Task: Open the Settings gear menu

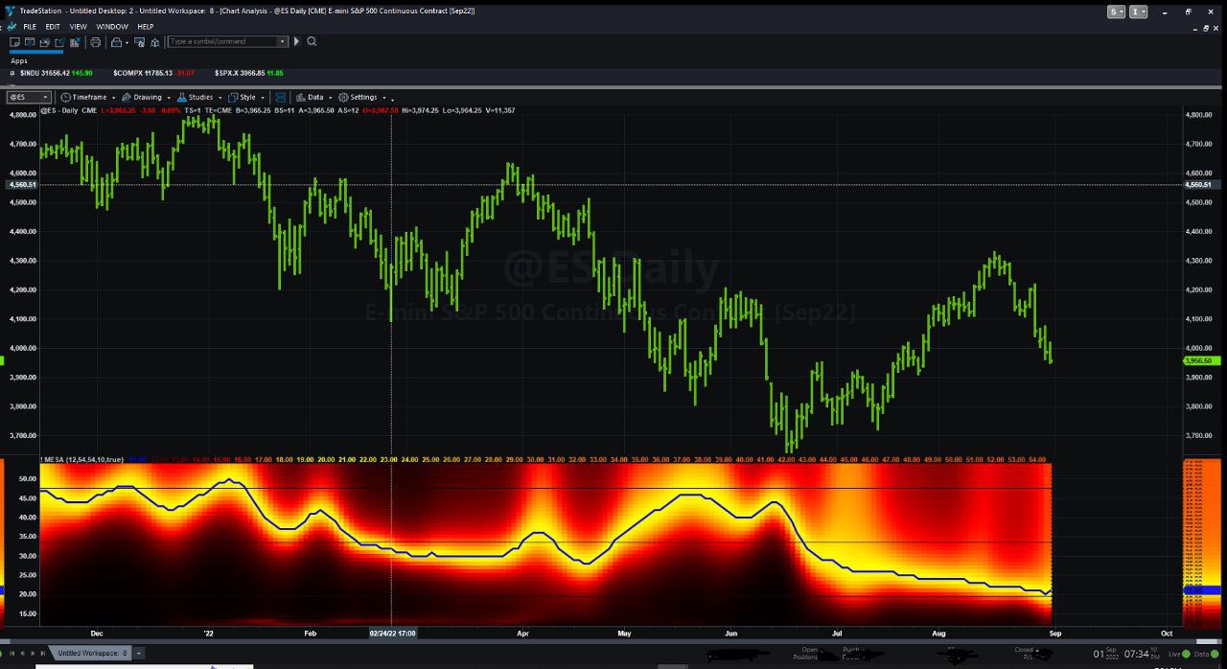Action: coord(362,97)
